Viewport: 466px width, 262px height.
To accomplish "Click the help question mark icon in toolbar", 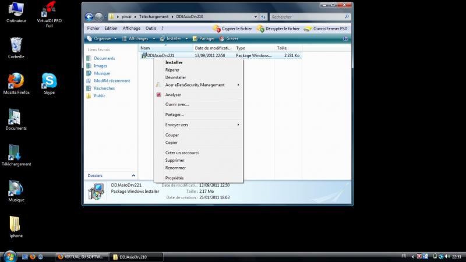I will [345, 38].
